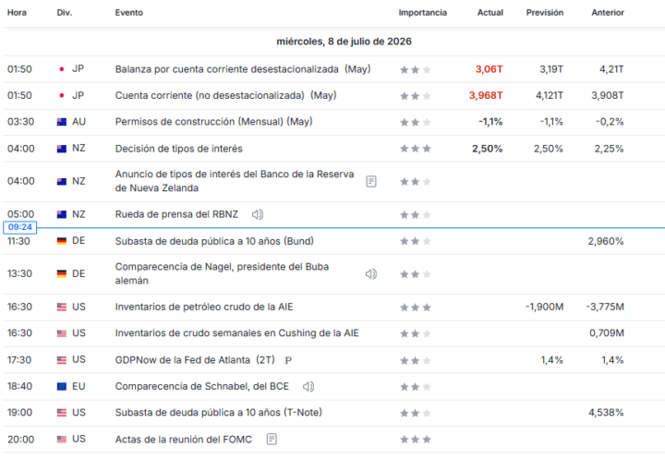Click the date heading miércoles, 8 de julio de 2026

point(344,42)
